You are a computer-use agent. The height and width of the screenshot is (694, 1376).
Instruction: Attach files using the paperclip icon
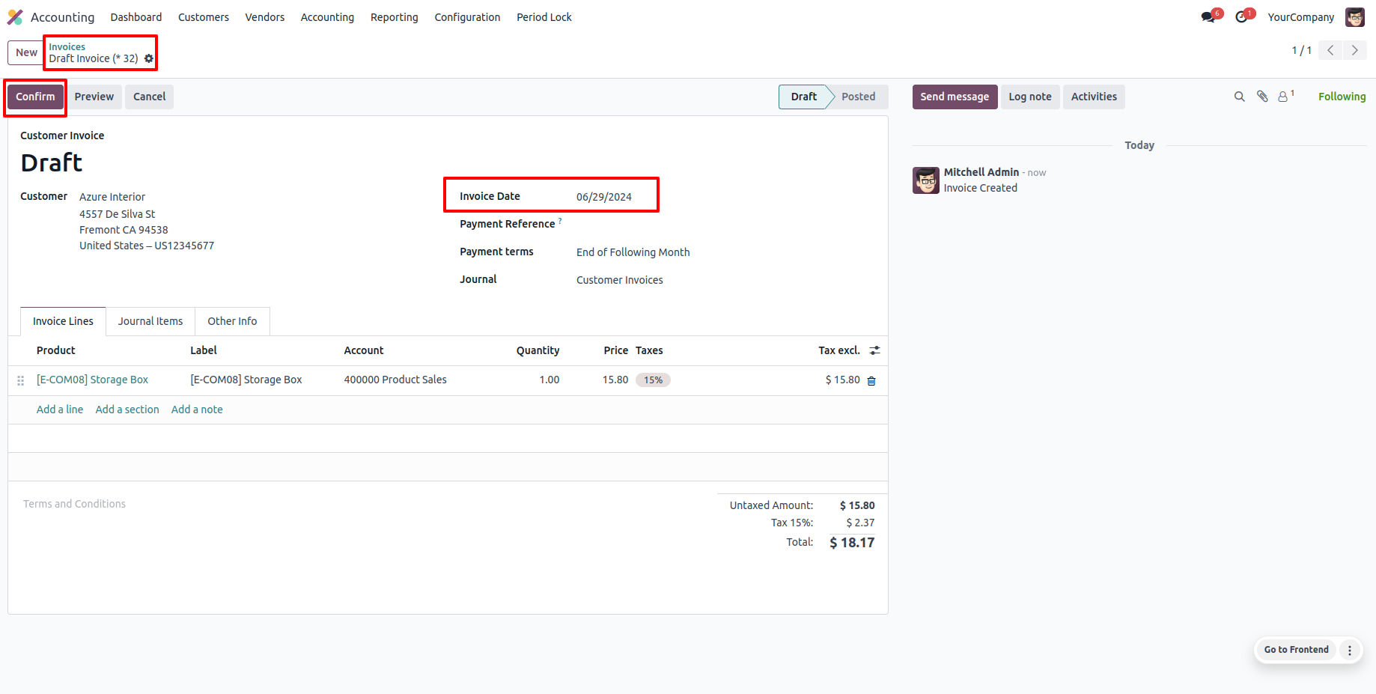[1262, 97]
